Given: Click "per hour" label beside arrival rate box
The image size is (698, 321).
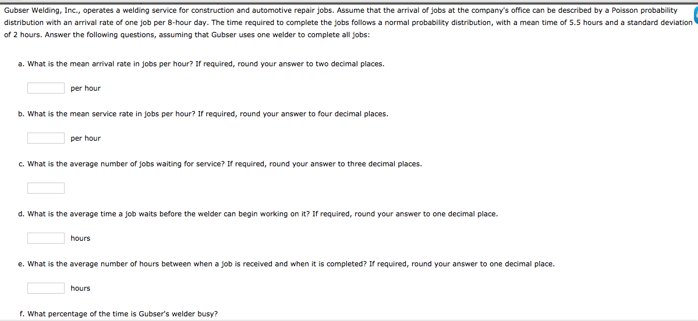Looking at the screenshot, I should tap(86, 88).
